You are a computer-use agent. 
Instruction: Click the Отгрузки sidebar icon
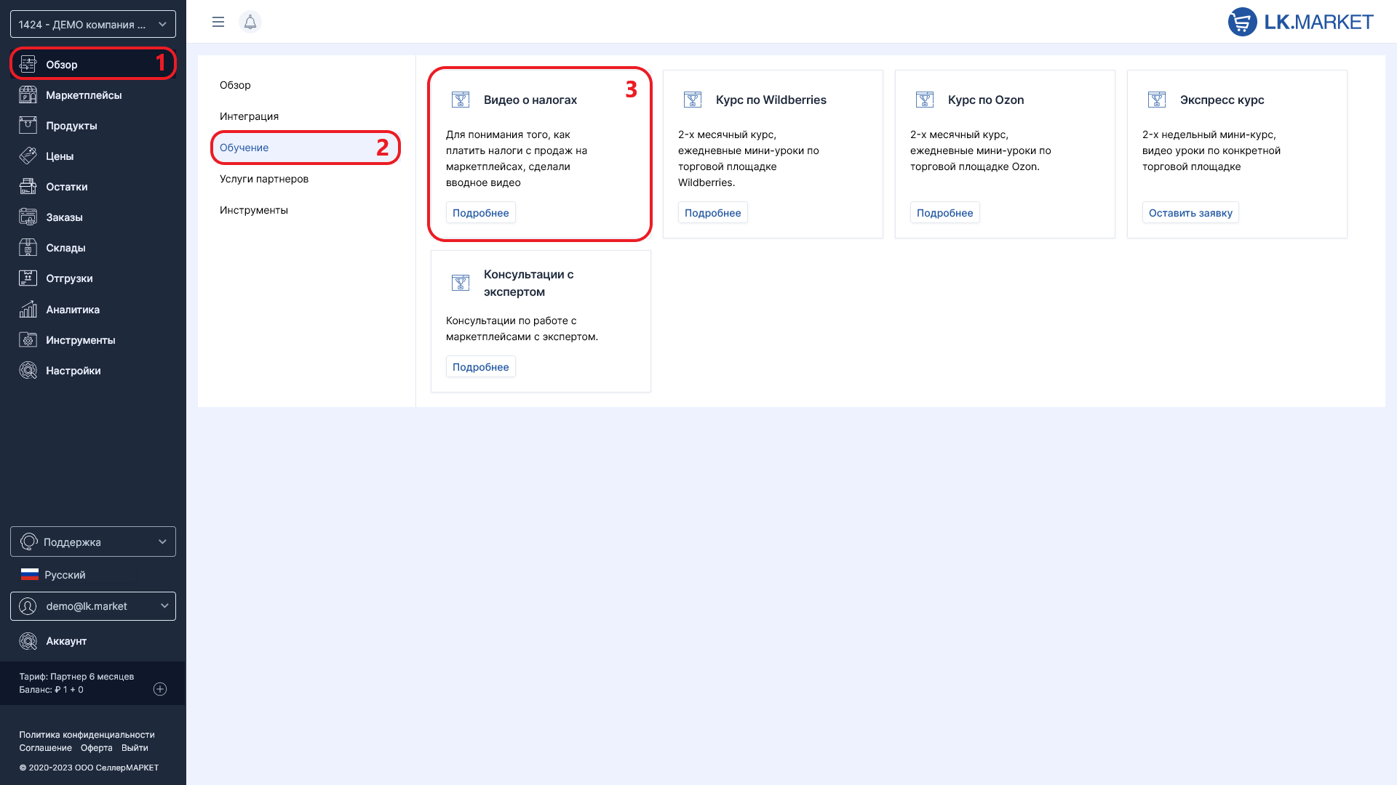[28, 278]
